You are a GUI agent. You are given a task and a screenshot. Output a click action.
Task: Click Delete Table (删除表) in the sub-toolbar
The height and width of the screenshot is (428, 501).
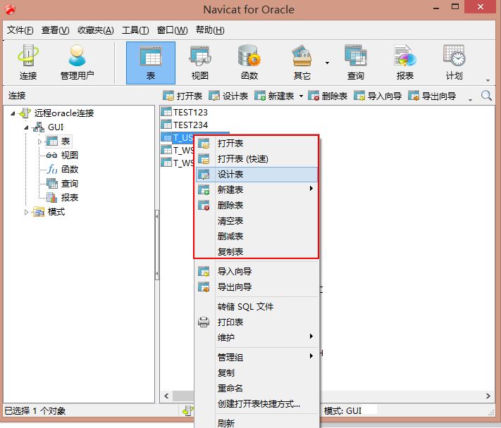click(x=328, y=96)
